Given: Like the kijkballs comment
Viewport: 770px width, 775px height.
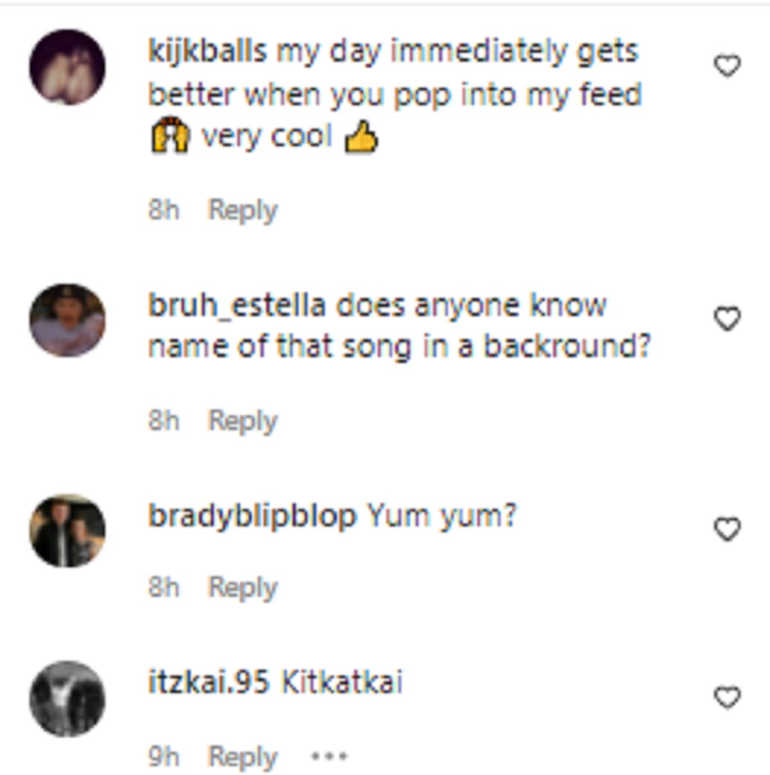Looking at the screenshot, I should tap(727, 66).
